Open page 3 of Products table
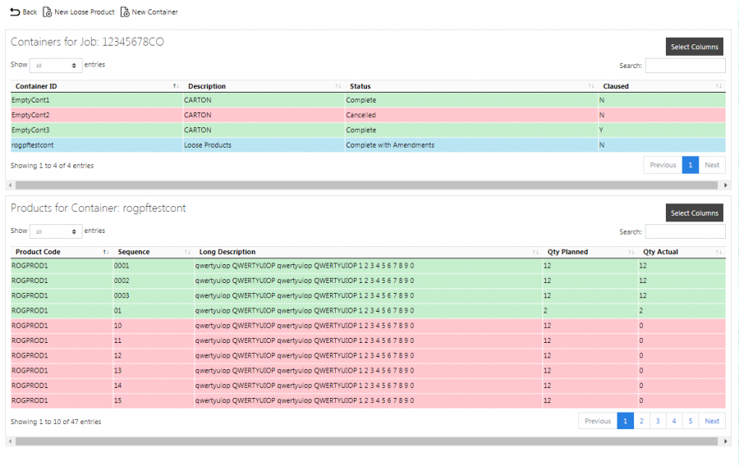Screen dimensions: 739x466 tap(658, 421)
